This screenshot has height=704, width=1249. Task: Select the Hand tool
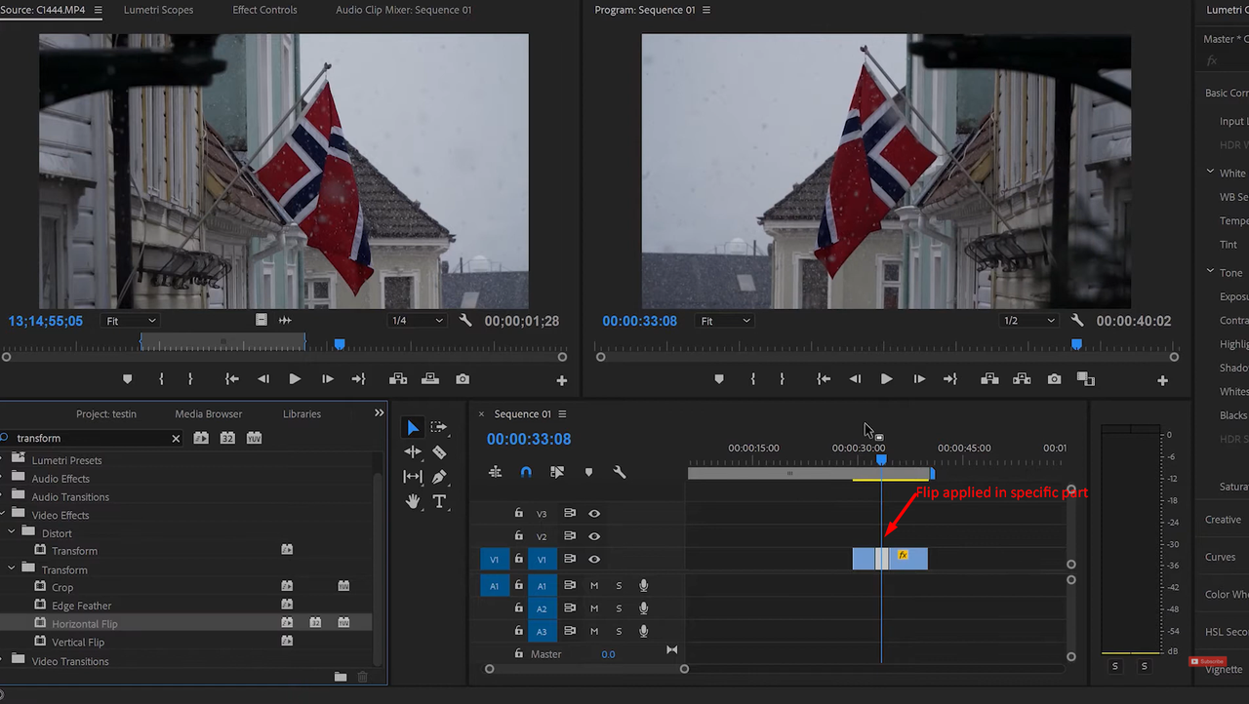coord(413,501)
